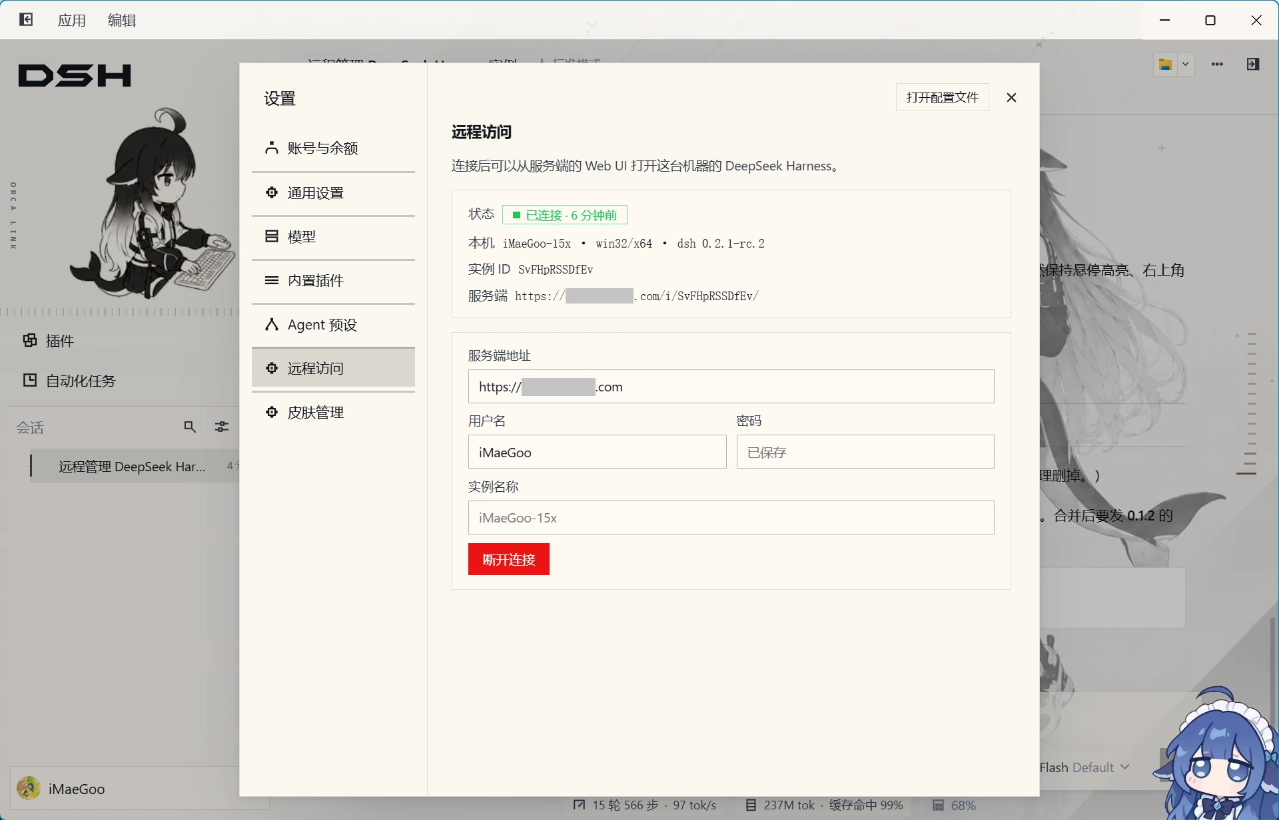This screenshot has height=820, width=1279.
Task: Click the 实例名称 input field
Action: (731, 518)
